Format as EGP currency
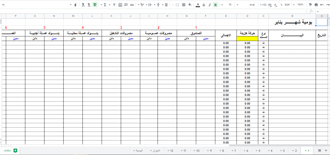This screenshot has width=330, height=155. pos(287,5)
